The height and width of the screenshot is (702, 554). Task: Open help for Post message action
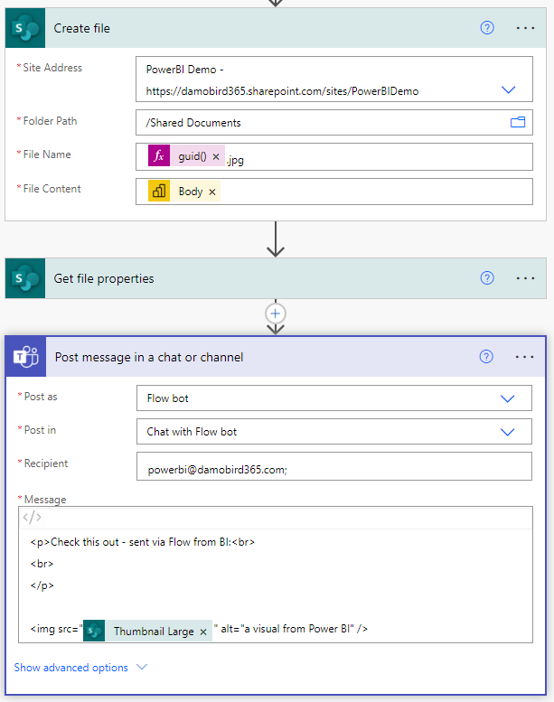click(486, 357)
